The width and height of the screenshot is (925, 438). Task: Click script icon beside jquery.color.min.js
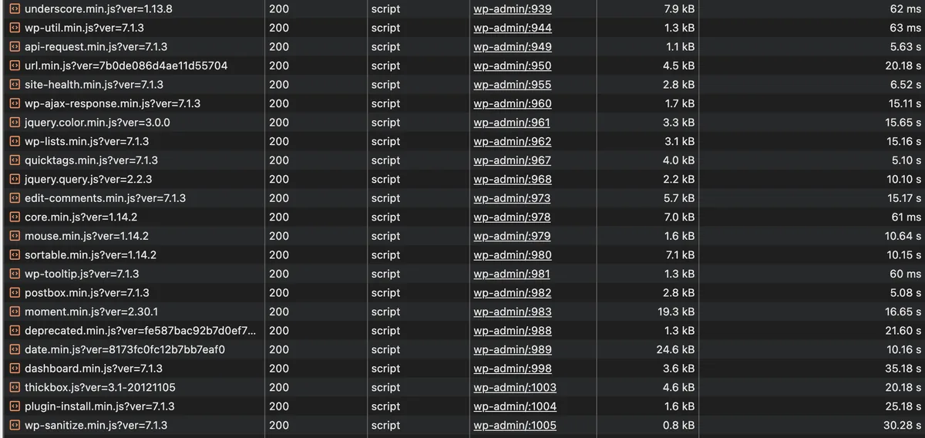point(14,123)
